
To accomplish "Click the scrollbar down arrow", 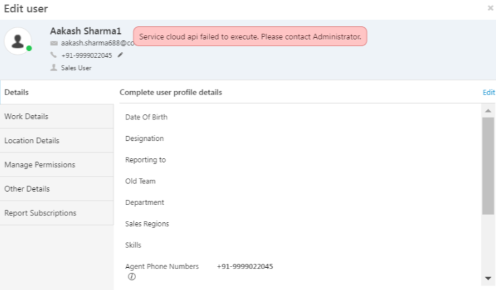I will point(488,278).
